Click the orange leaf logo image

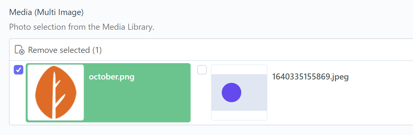coord(56,93)
